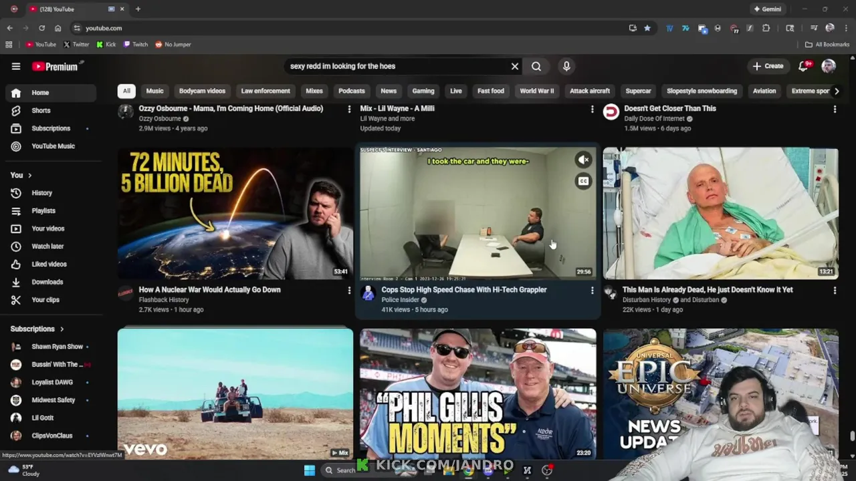Go back with the browser arrow
Viewport: 856px width, 481px height.
point(9,28)
